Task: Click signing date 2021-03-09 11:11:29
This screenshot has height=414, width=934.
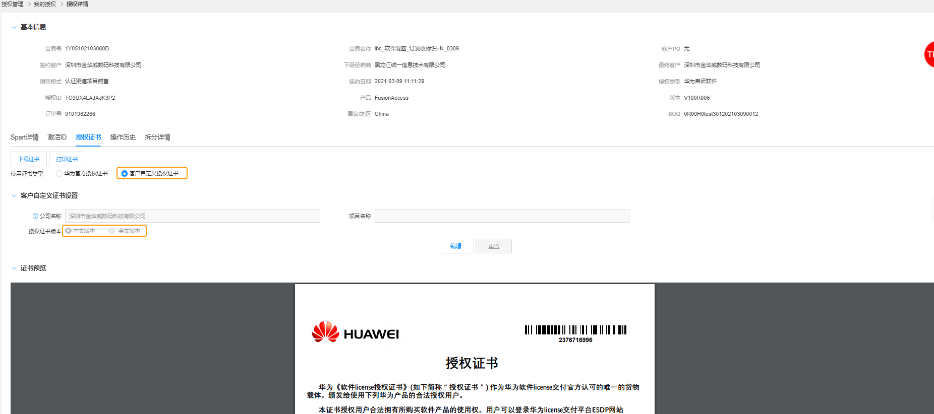Action: pyautogui.click(x=399, y=82)
